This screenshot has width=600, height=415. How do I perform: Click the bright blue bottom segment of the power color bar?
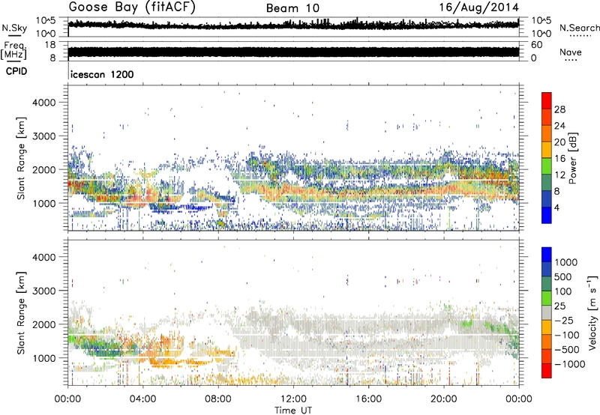pos(547,216)
